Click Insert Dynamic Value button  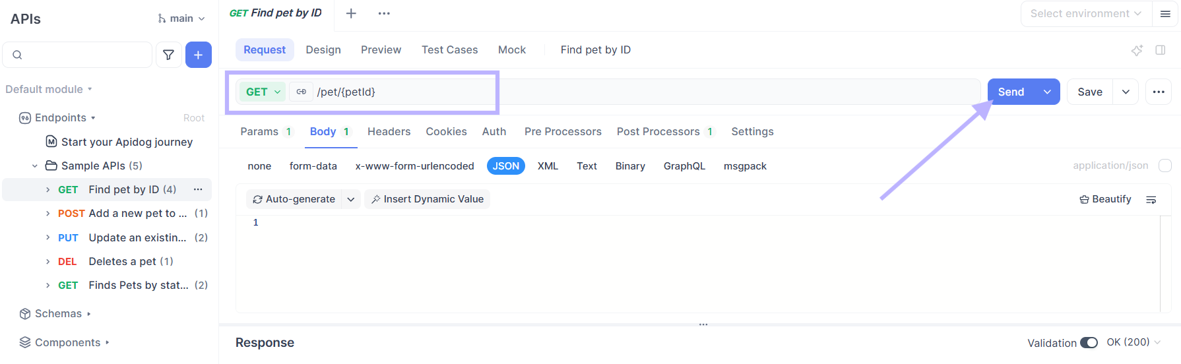click(427, 199)
